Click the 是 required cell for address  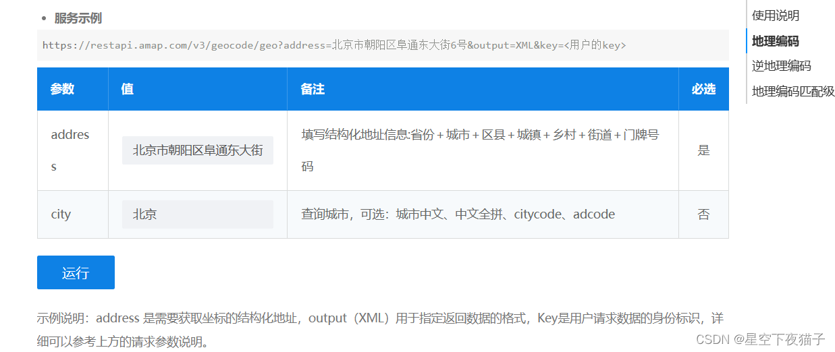pyautogui.click(x=703, y=150)
